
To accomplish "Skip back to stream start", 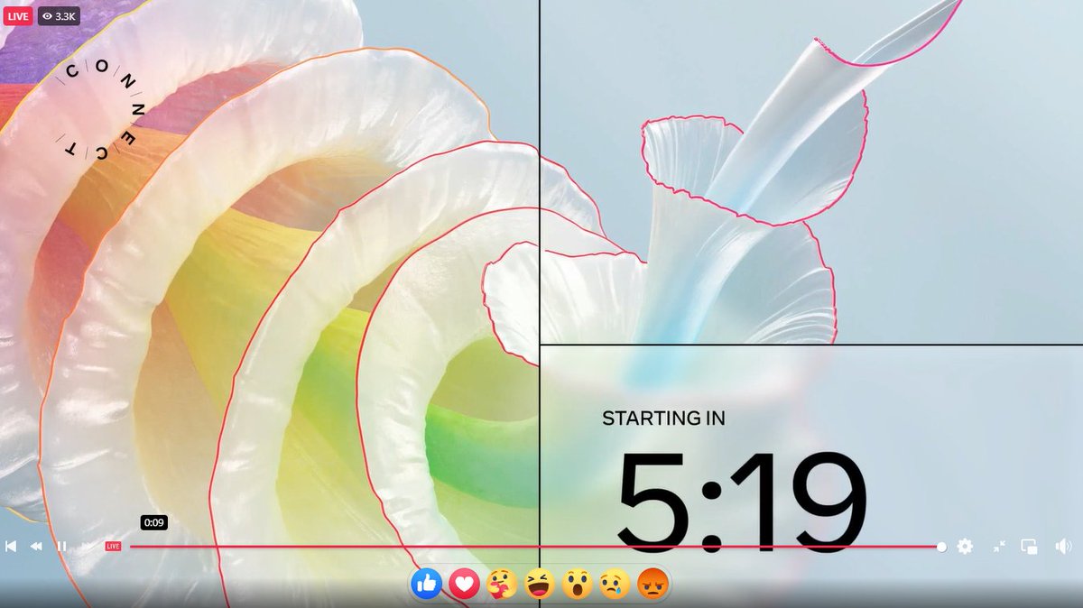I will 11,546.
